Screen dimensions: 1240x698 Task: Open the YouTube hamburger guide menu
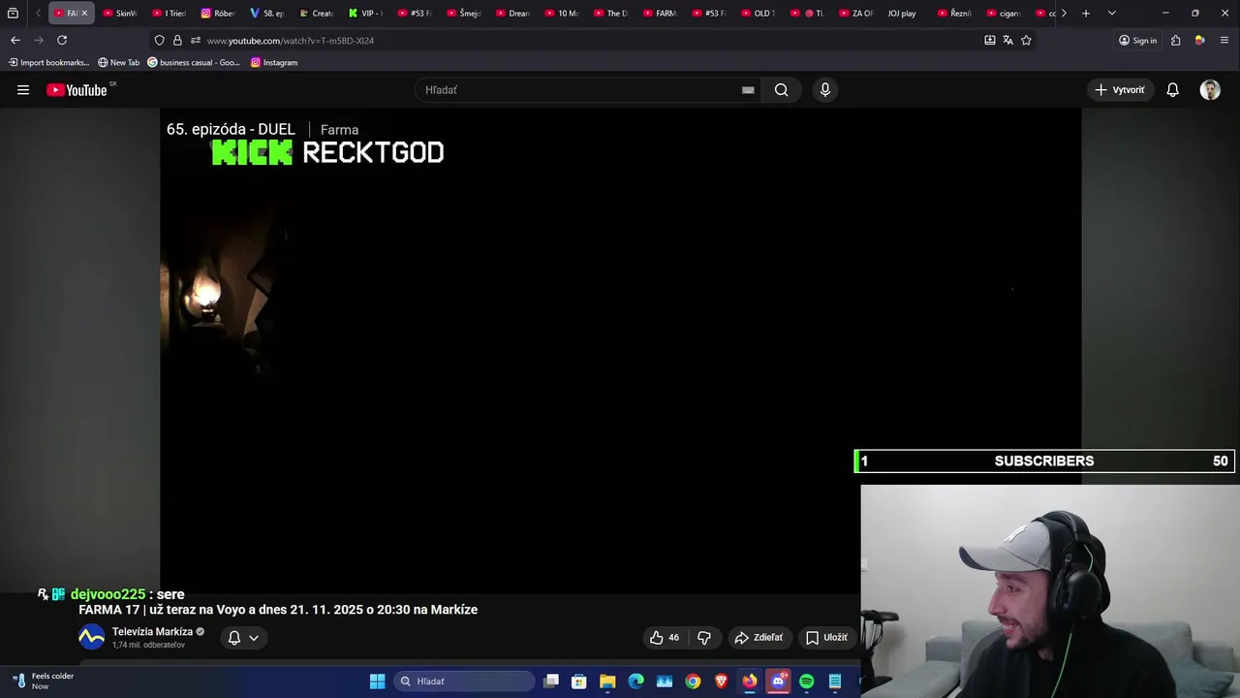point(23,90)
